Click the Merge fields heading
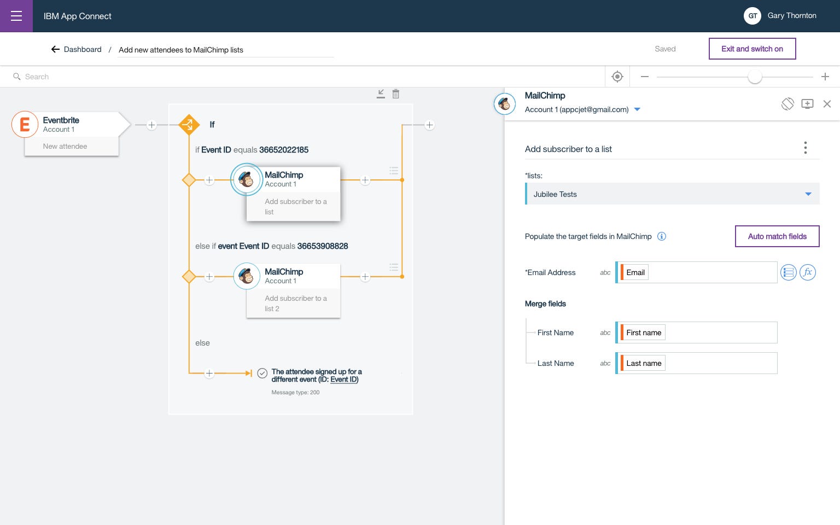Image resolution: width=840 pixels, height=525 pixels. coord(545,304)
